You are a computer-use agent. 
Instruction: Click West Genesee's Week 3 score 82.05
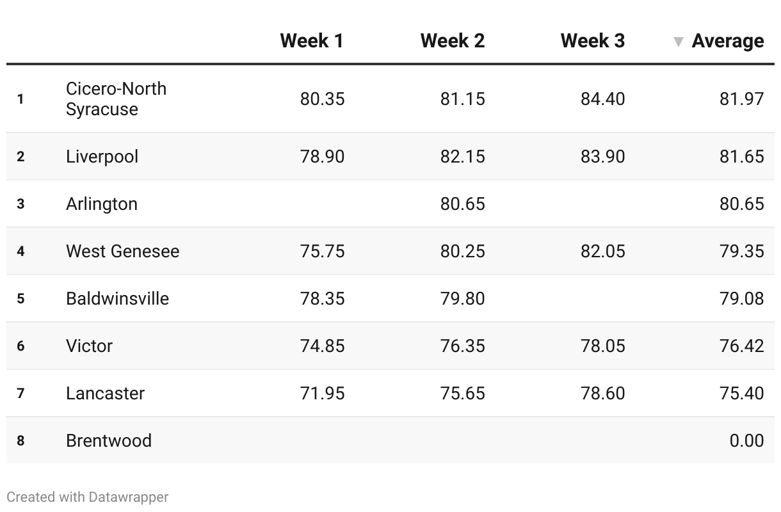(x=602, y=252)
